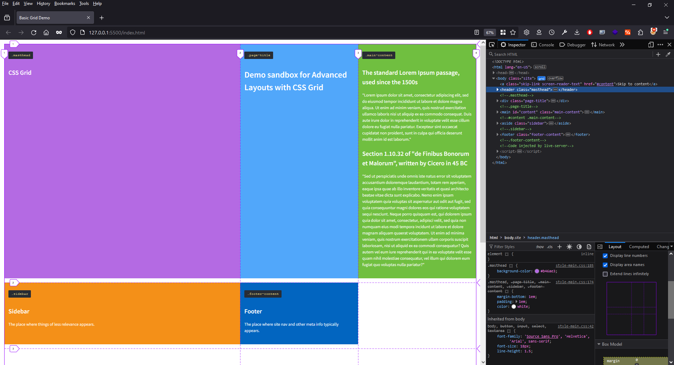
Task: Collapse the body class="site" node
Action: point(494,78)
